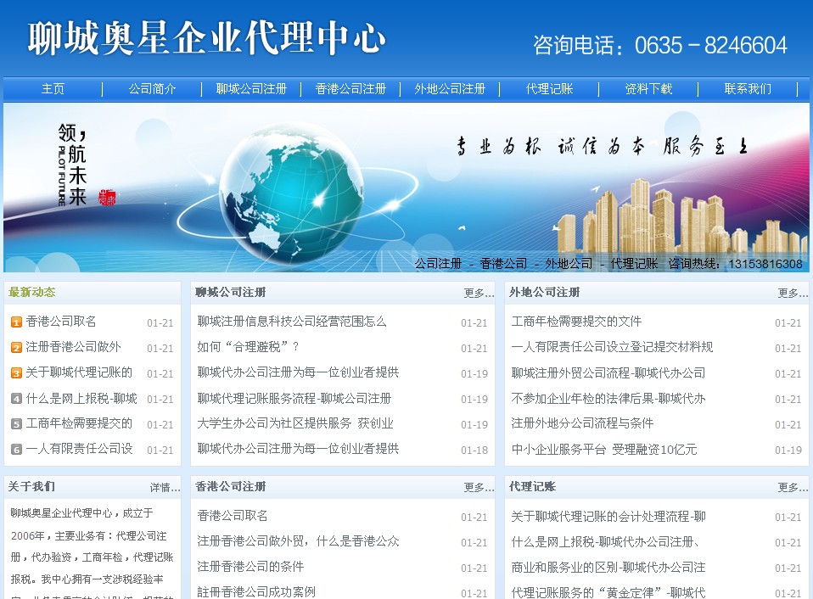Select the 代理记账 navigation tab
The height and width of the screenshot is (599, 813).
click(550, 88)
